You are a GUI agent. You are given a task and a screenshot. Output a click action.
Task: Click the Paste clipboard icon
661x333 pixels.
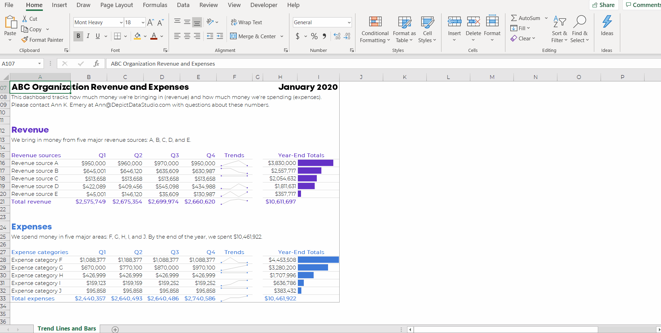pos(11,22)
